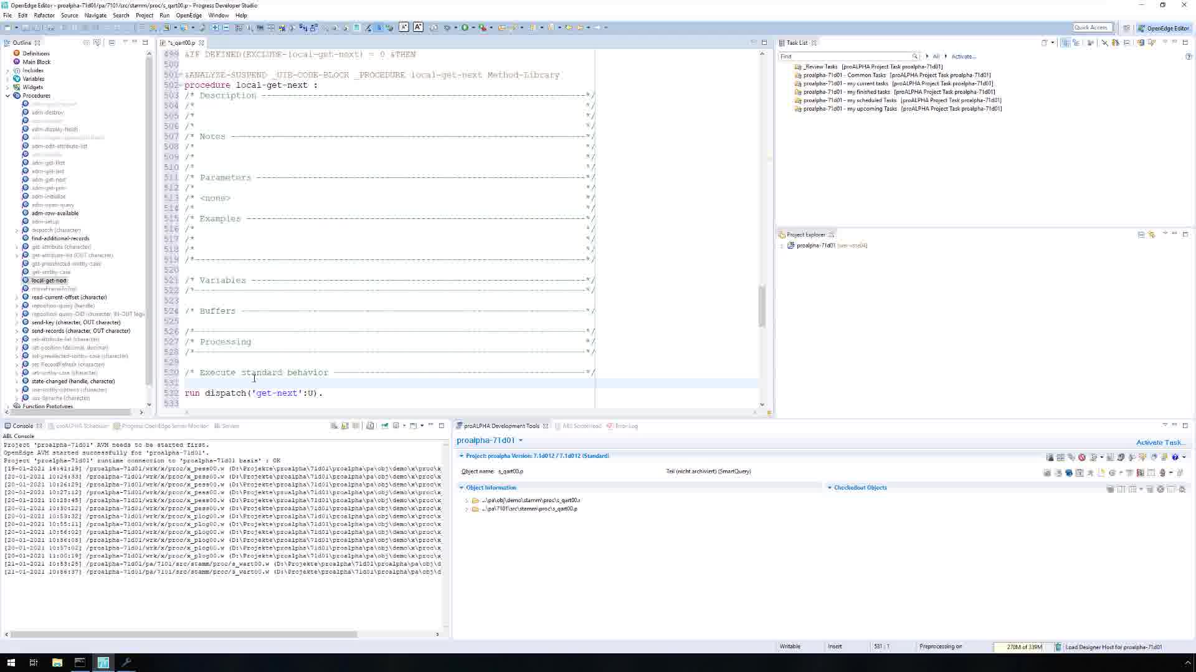This screenshot has height=672, width=1196.
Task: Maximize the editor area
Action: [x=764, y=42]
